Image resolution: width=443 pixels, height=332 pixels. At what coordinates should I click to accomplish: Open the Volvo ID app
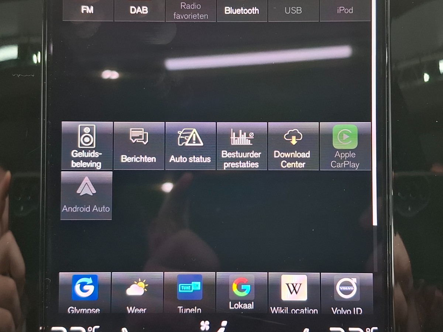[x=347, y=293]
